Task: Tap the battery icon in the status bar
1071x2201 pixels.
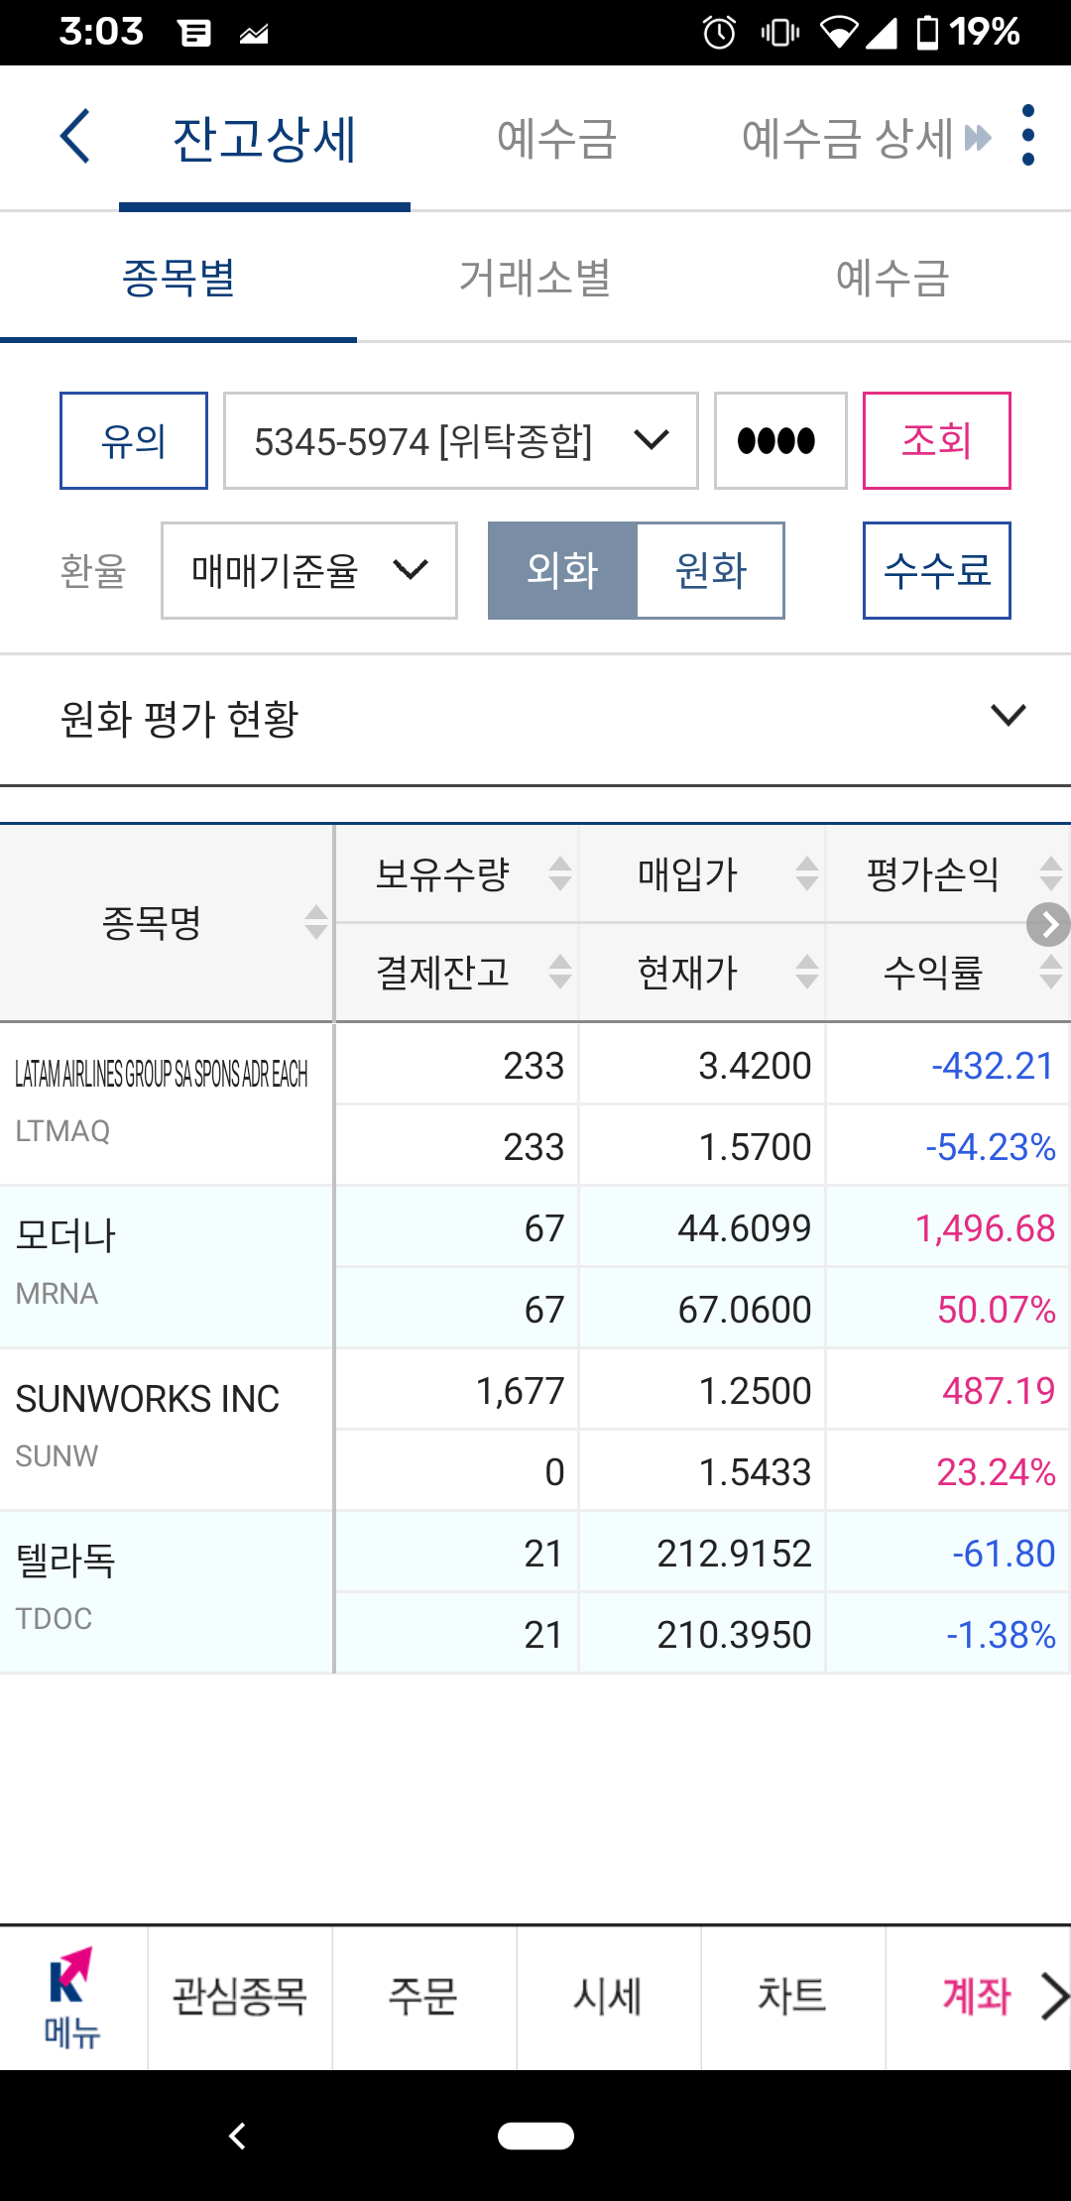Action: [927, 33]
